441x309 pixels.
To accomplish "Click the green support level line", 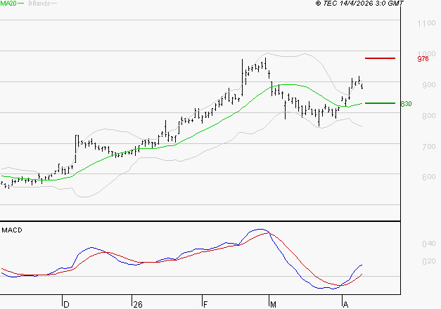I will pos(380,103).
